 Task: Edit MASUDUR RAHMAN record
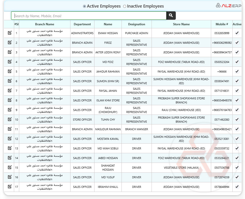[10, 129]
